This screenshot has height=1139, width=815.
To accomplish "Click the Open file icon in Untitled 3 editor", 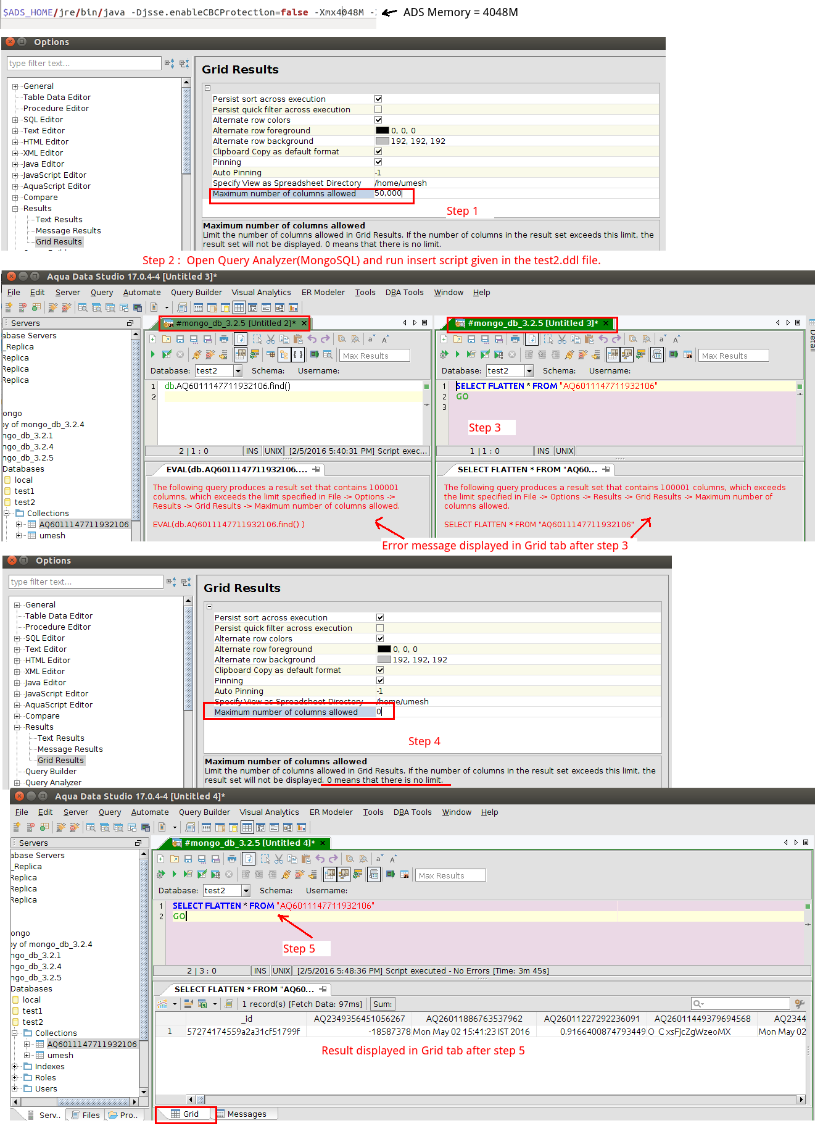I will click(457, 339).
